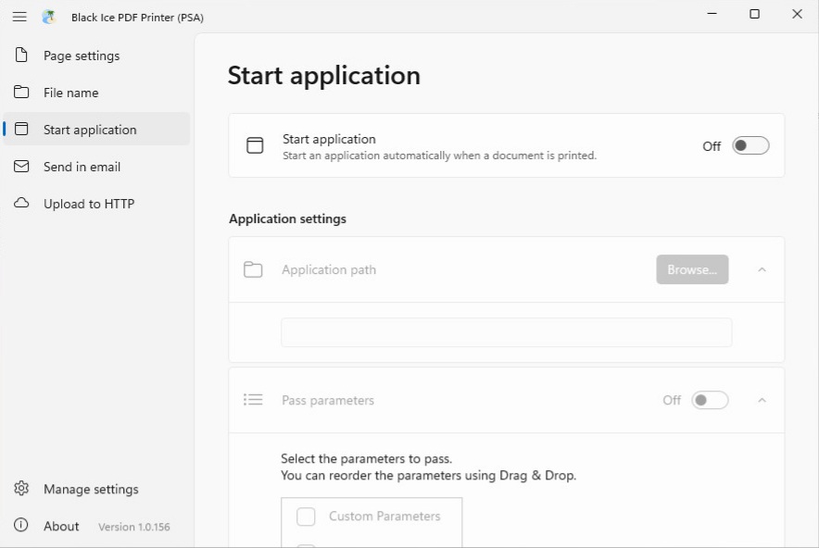Click the Start application window icon in sidebar

(21, 129)
